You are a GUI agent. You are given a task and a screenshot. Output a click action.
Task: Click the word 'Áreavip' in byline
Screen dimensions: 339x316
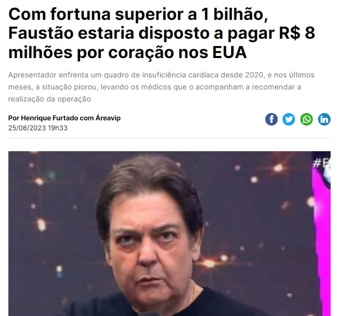click(x=108, y=118)
